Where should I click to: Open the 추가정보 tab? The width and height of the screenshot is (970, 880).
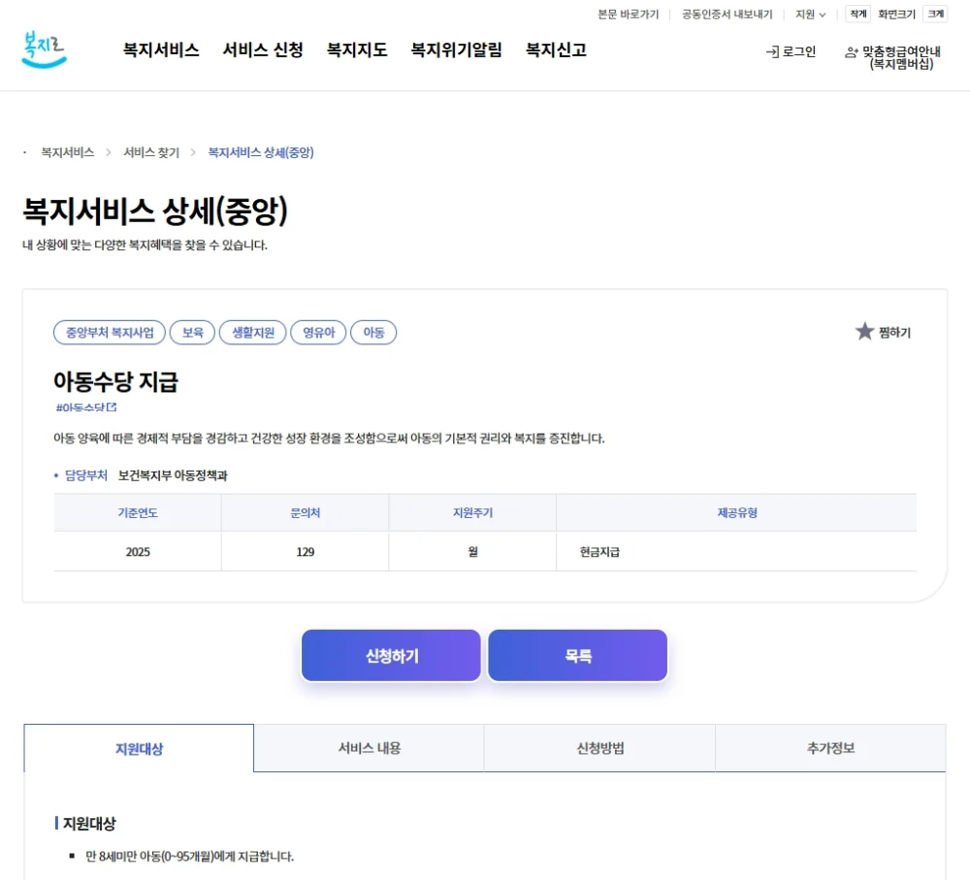point(830,747)
